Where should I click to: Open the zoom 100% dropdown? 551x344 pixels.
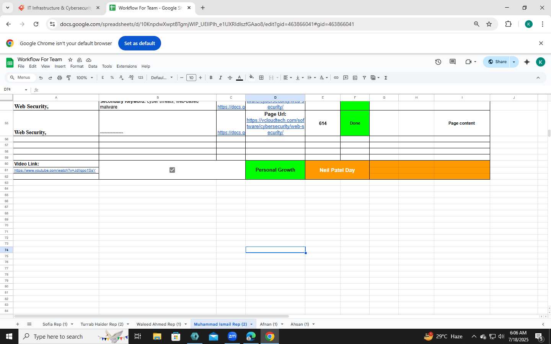(x=85, y=78)
